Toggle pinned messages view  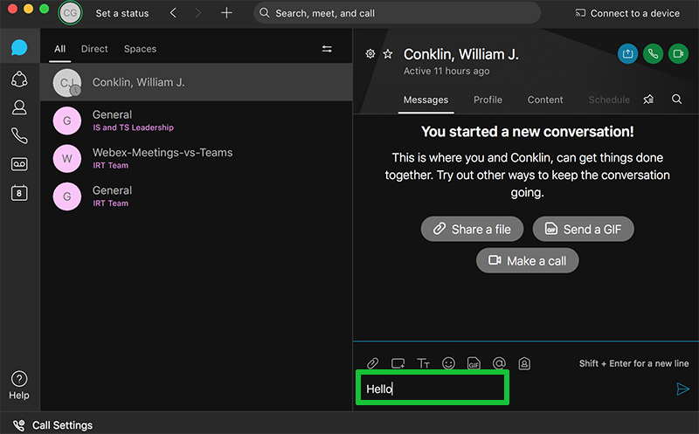(x=648, y=100)
